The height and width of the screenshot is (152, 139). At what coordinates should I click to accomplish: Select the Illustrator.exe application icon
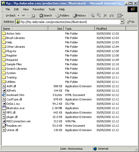click(4, 108)
